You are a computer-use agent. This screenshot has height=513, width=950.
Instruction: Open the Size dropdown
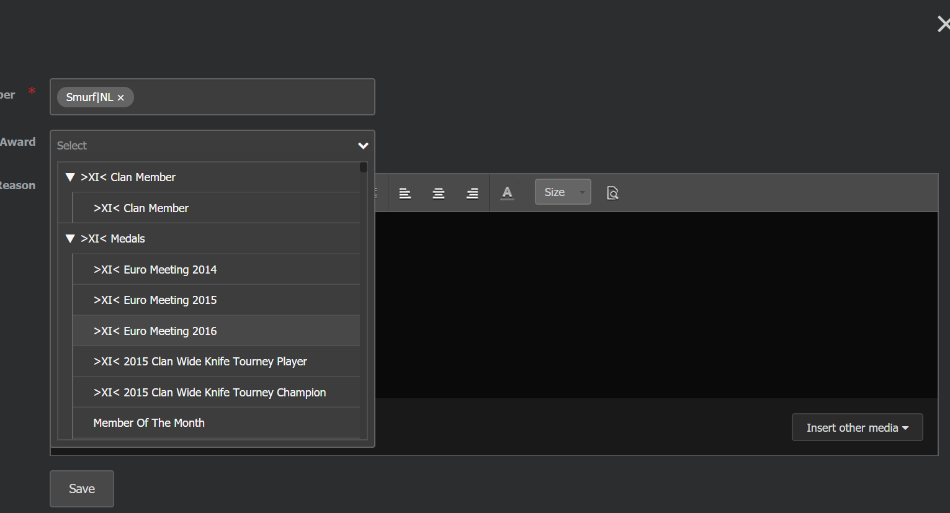(563, 192)
